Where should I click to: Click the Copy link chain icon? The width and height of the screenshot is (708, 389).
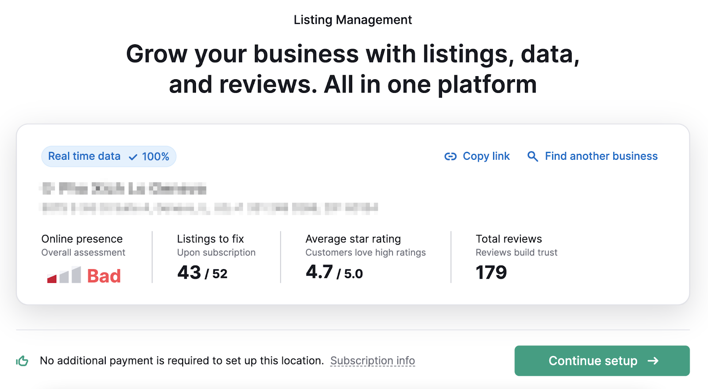coord(450,156)
